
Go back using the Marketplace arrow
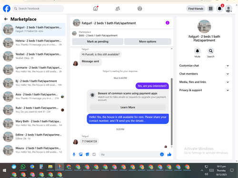tap(6, 19)
